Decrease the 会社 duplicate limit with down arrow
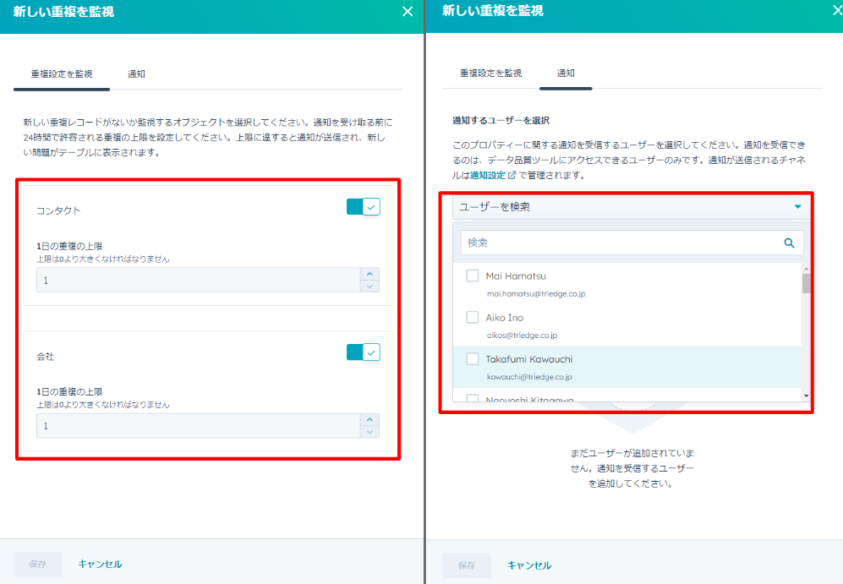The width and height of the screenshot is (843, 584). click(x=369, y=432)
